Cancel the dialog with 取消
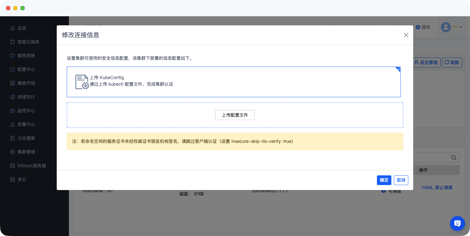 [401, 180]
